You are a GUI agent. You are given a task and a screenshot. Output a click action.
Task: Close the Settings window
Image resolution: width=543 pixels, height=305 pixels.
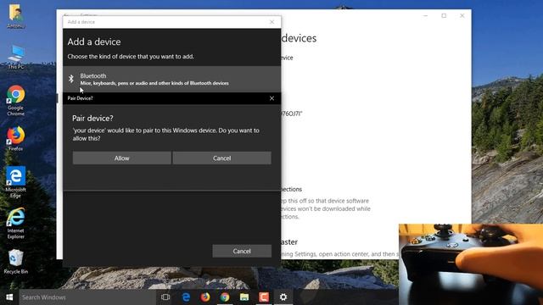pyautogui.click(x=462, y=15)
